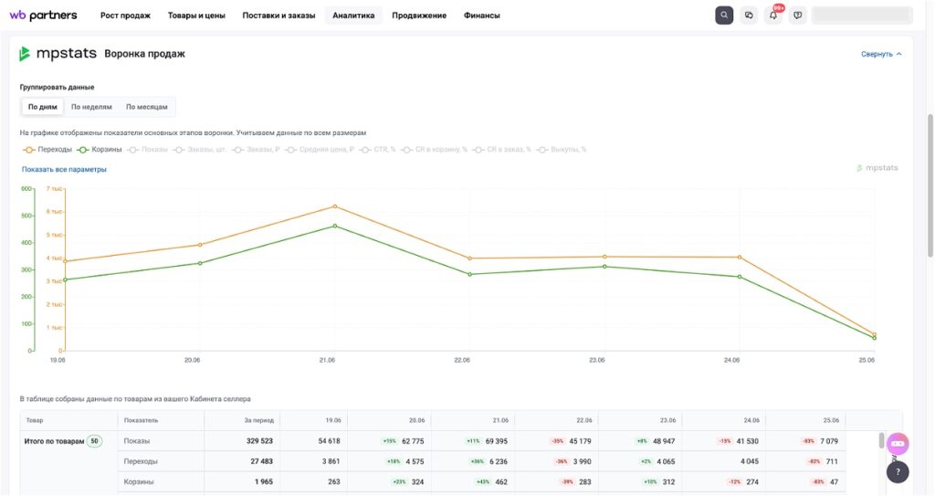Open the Товары и цены menu

[196, 16]
